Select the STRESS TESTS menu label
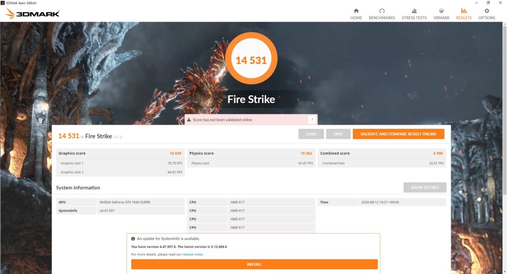Viewport: 507px width, 274px height. 414,18
